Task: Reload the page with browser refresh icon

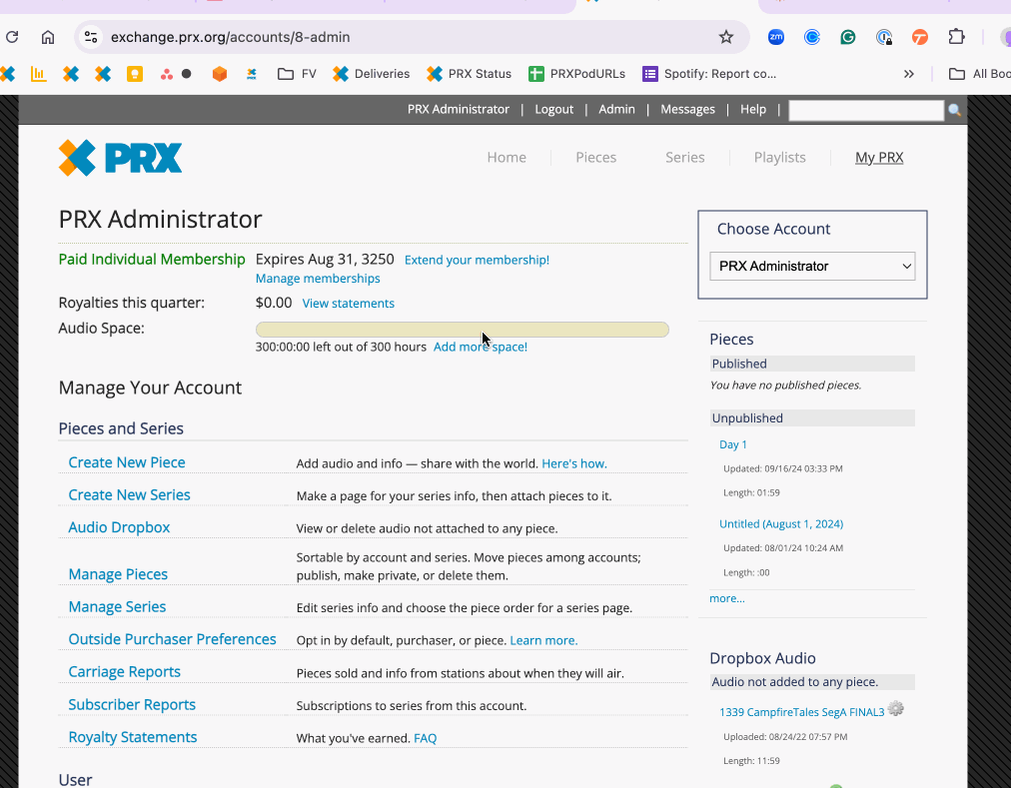Action: tap(12, 37)
